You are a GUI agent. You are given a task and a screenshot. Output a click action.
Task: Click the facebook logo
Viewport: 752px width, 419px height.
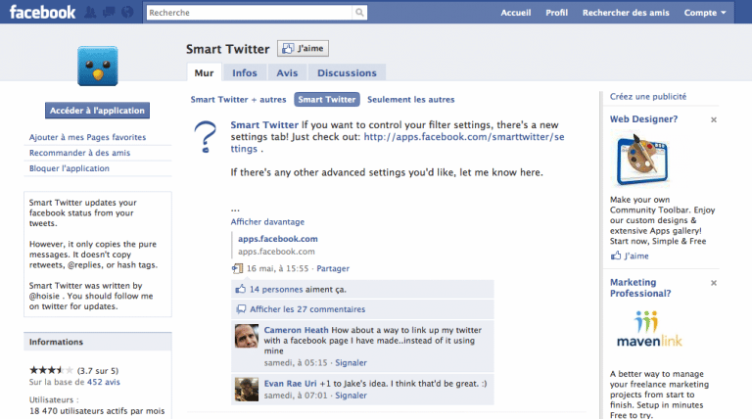[x=42, y=12]
